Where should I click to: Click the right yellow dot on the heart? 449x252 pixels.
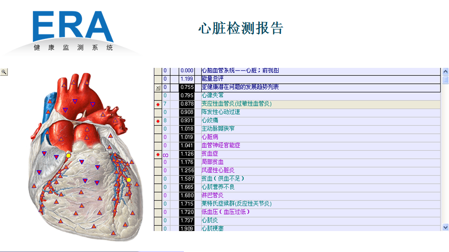tap(128, 180)
